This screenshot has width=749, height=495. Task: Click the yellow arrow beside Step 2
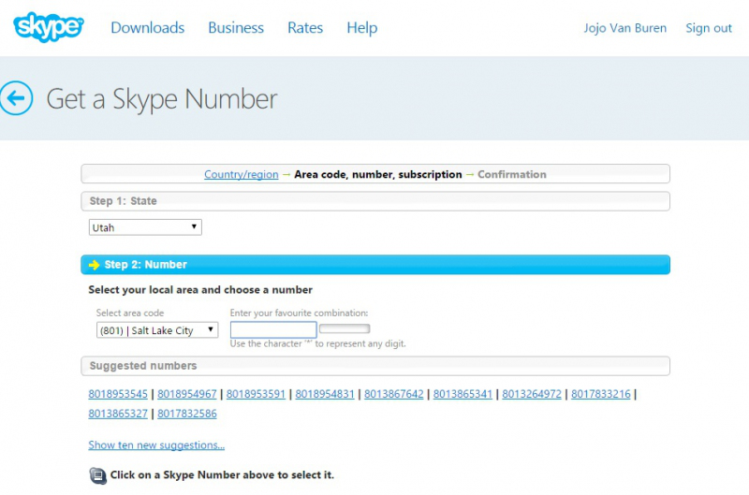click(x=95, y=265)
